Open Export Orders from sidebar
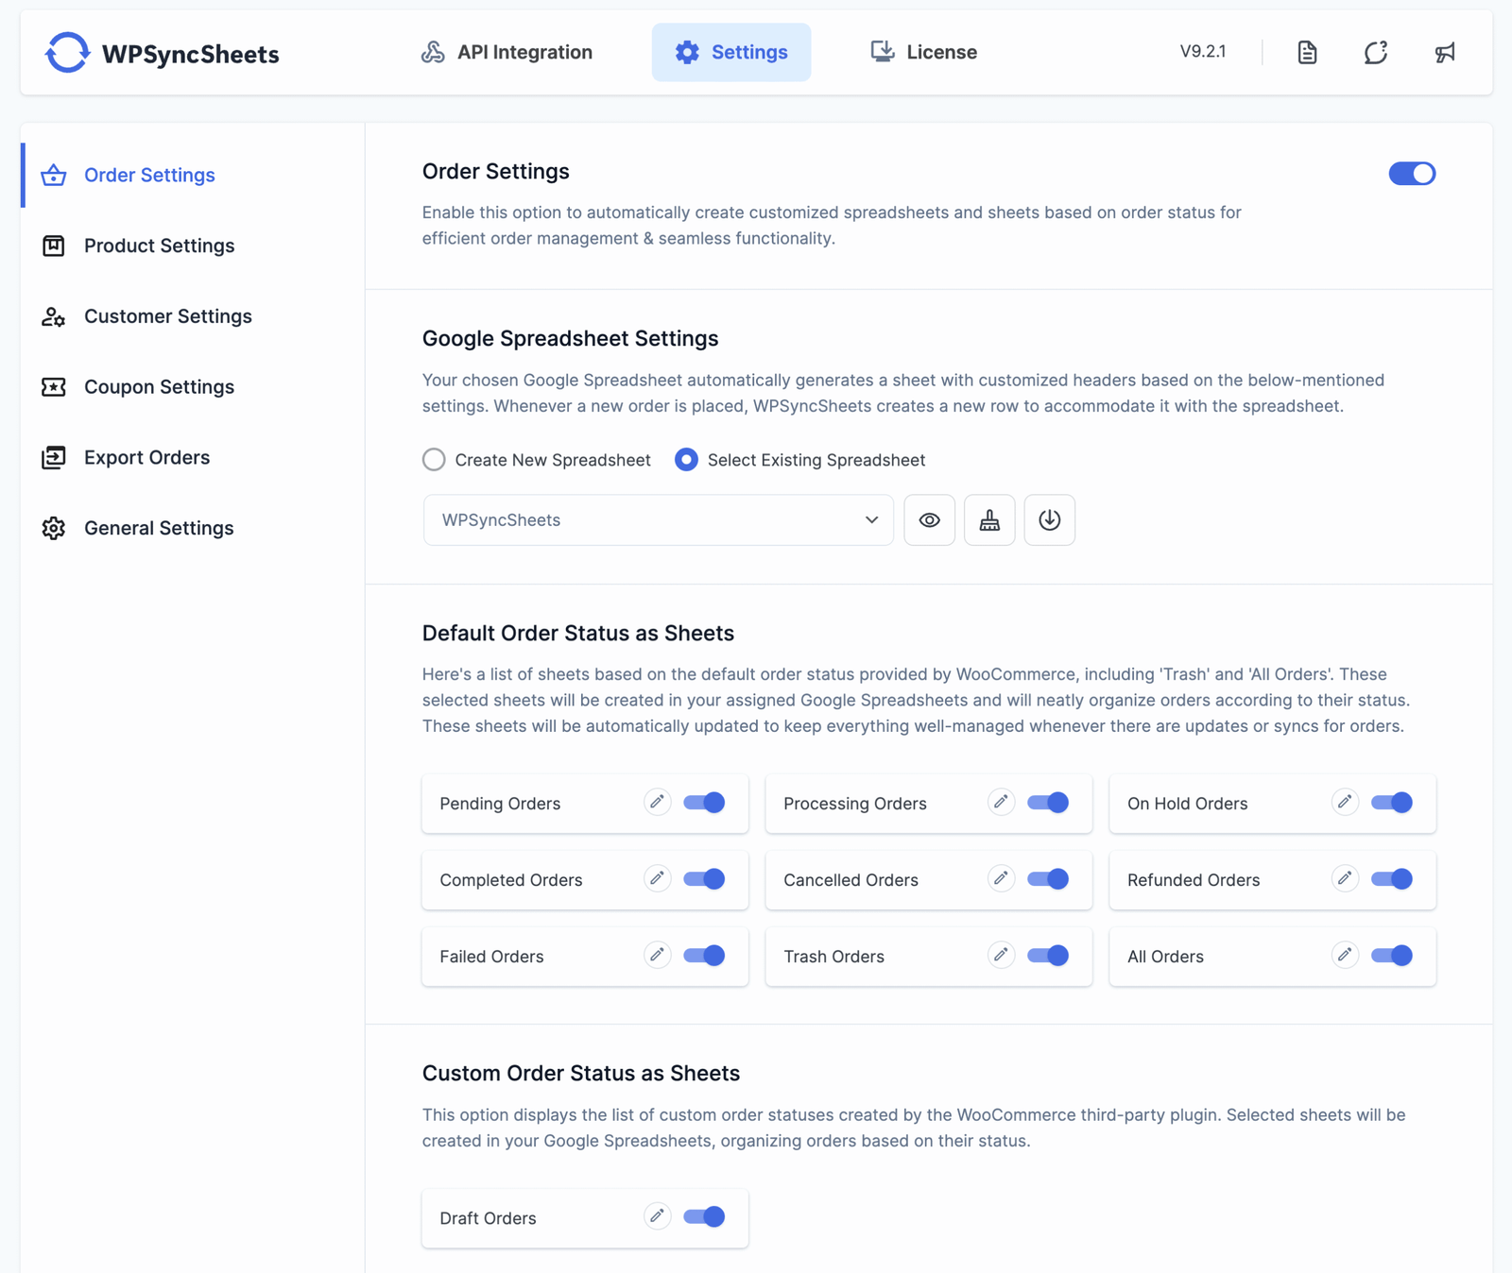The image size is (1512, 1273). pos(146,458)
